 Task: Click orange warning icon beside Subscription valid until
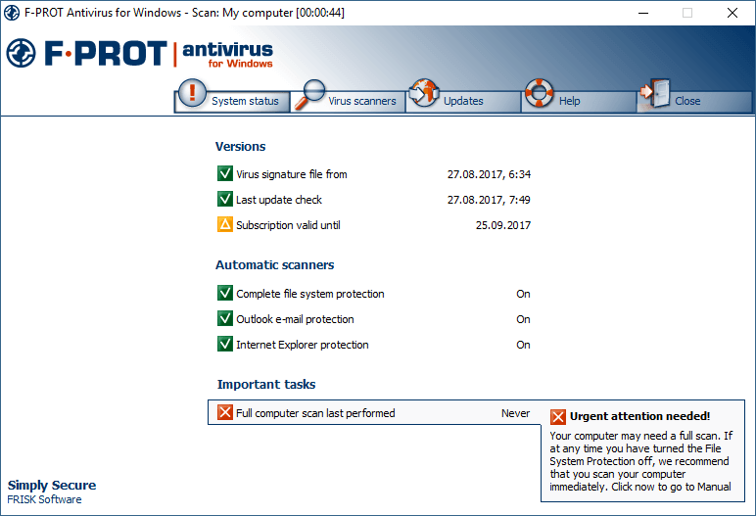click(225, 224)
